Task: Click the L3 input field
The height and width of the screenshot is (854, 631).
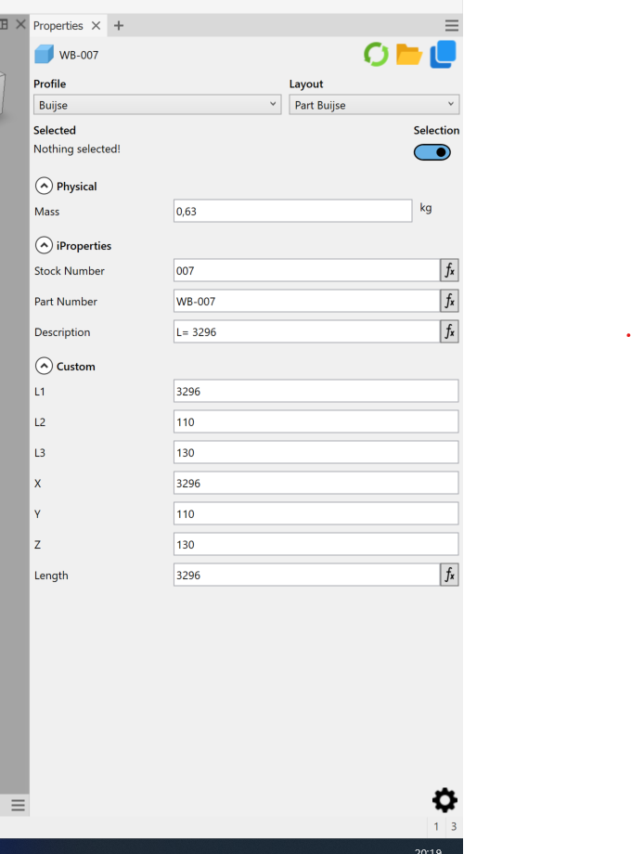Action: click(x=315, y=452)
